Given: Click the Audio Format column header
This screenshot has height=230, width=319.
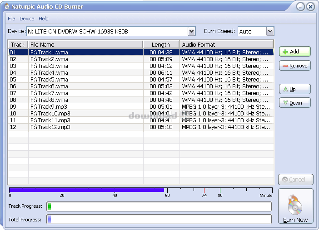Looking at the screenshot, I should pos(226,44).
